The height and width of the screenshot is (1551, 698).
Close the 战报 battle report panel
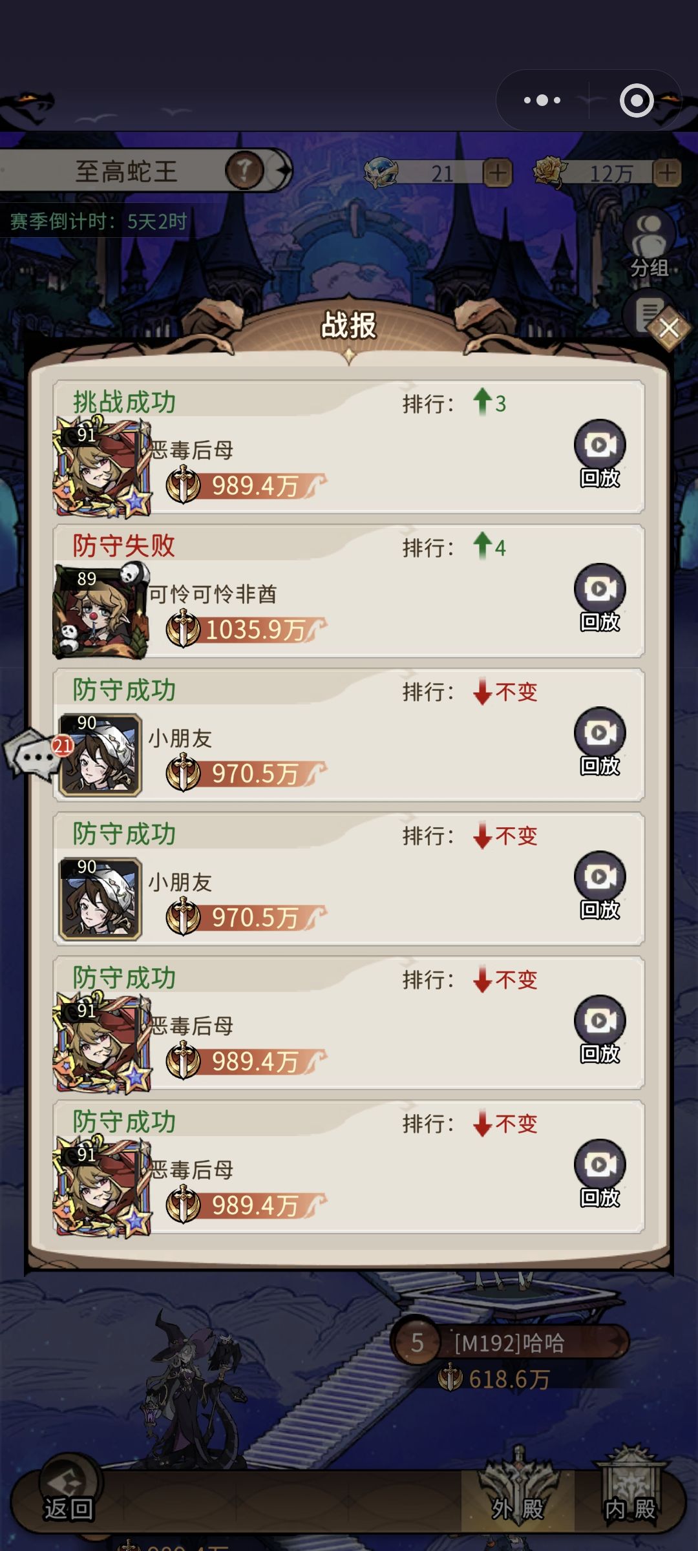click(669, 328)
